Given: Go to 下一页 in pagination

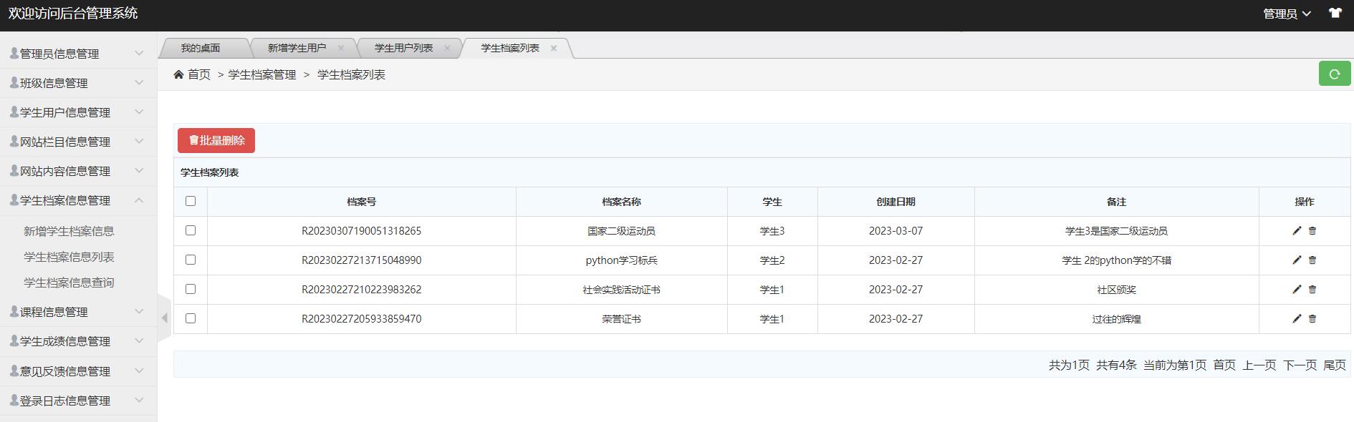Looking at the screenshot, I should pos(1300,365).
